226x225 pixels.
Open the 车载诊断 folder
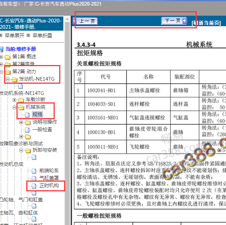(x=36, y=99)
